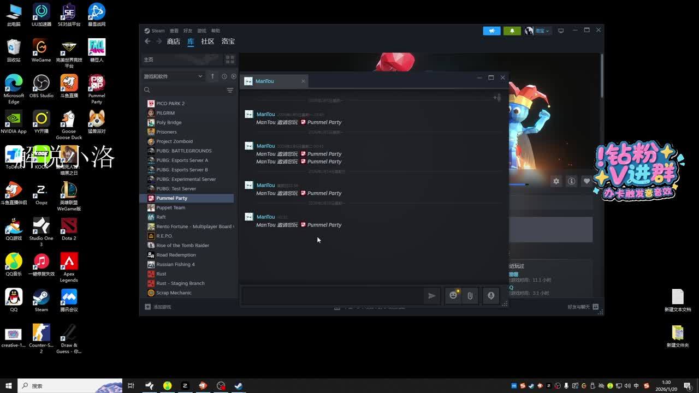
Task: Toggle recent activity clock filter
Action: coord(224,76)
